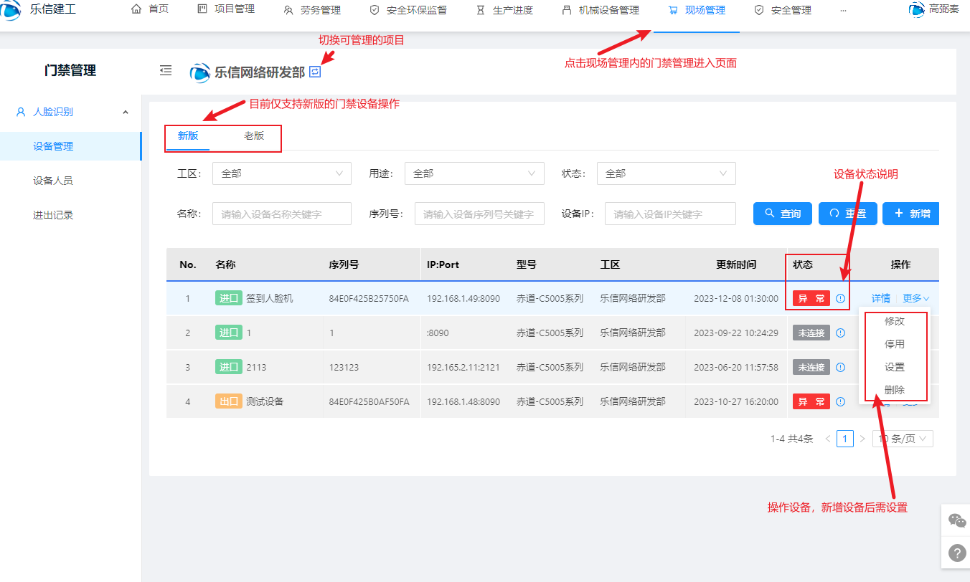Select 删除 from the 更多 menu
The width and height of the screenshot is (970, 582).
click(x=894, y=390)
